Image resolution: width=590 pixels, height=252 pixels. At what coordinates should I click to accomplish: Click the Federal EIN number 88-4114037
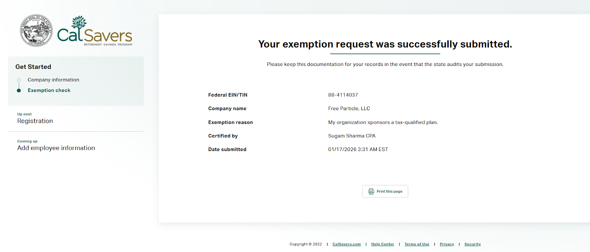tap(343, 95)
